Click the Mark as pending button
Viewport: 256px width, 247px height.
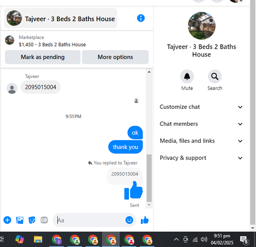click(x=42, y=57)
